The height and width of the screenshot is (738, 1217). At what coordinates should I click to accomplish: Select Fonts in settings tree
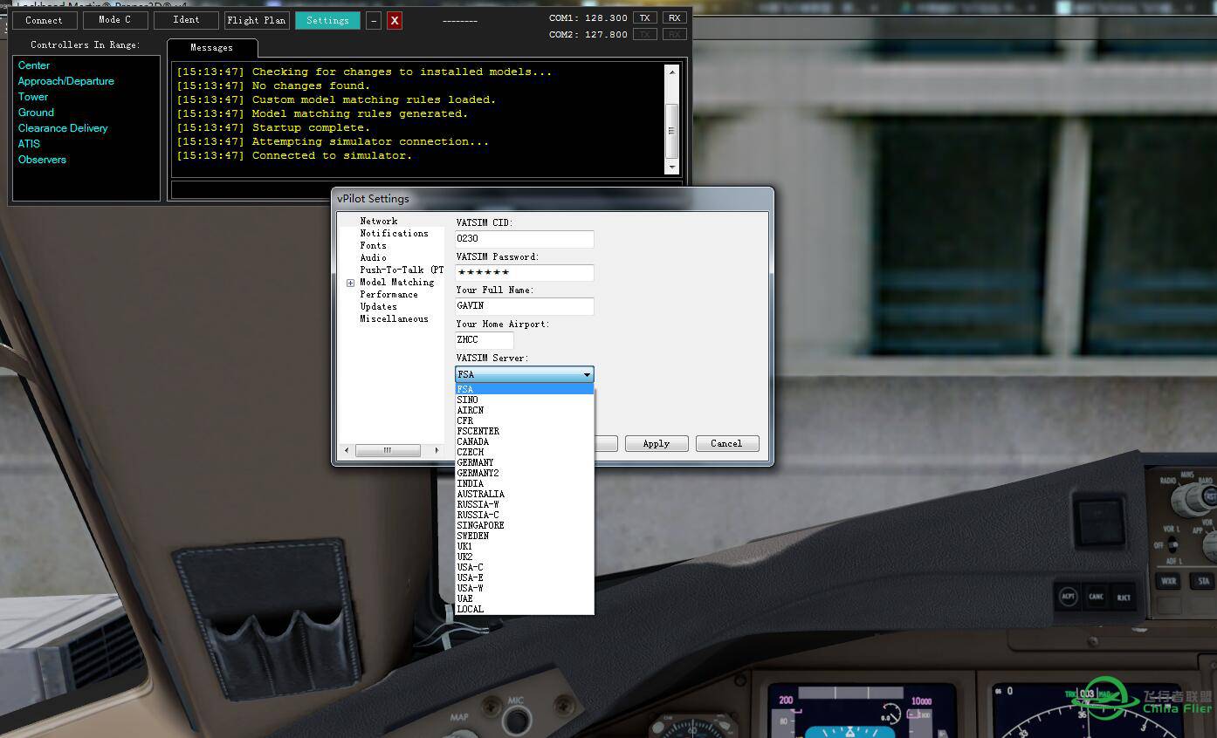373,246
